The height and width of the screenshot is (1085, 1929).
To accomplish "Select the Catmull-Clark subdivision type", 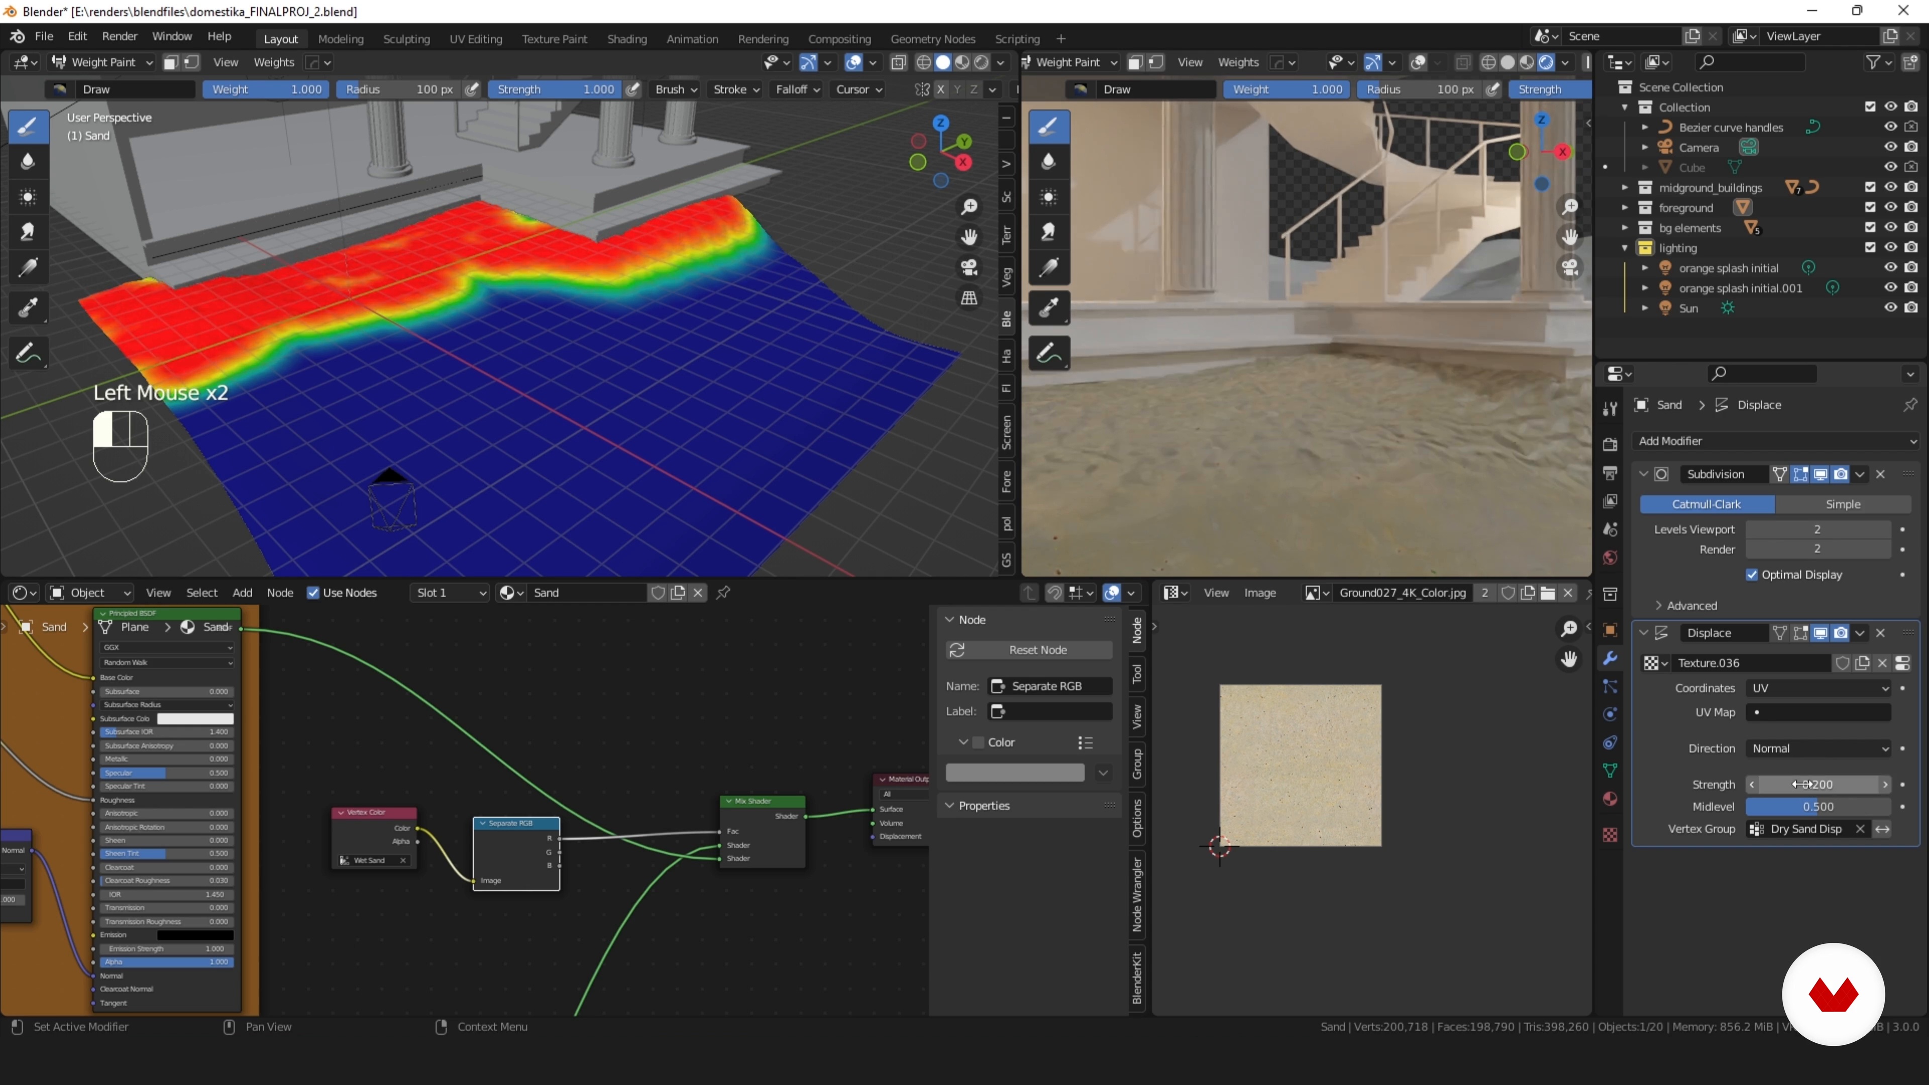I will tap(1706, 505).
